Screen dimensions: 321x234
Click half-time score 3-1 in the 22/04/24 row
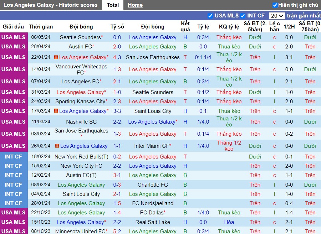click(289, 57)
